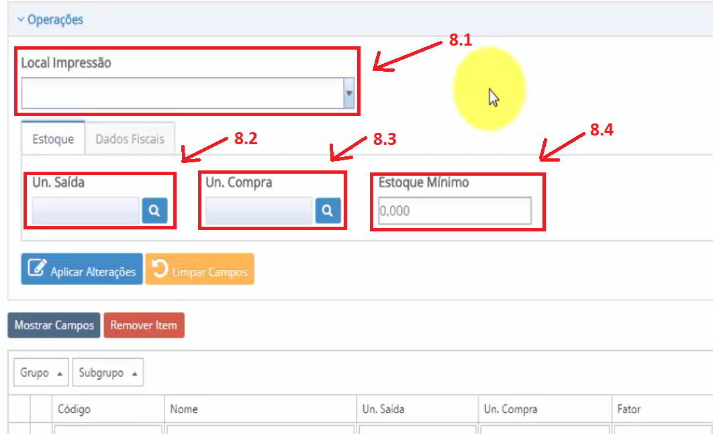
Task: Click the Un. Compra column header
Action: pyautogui.click(x=544, y=409)
